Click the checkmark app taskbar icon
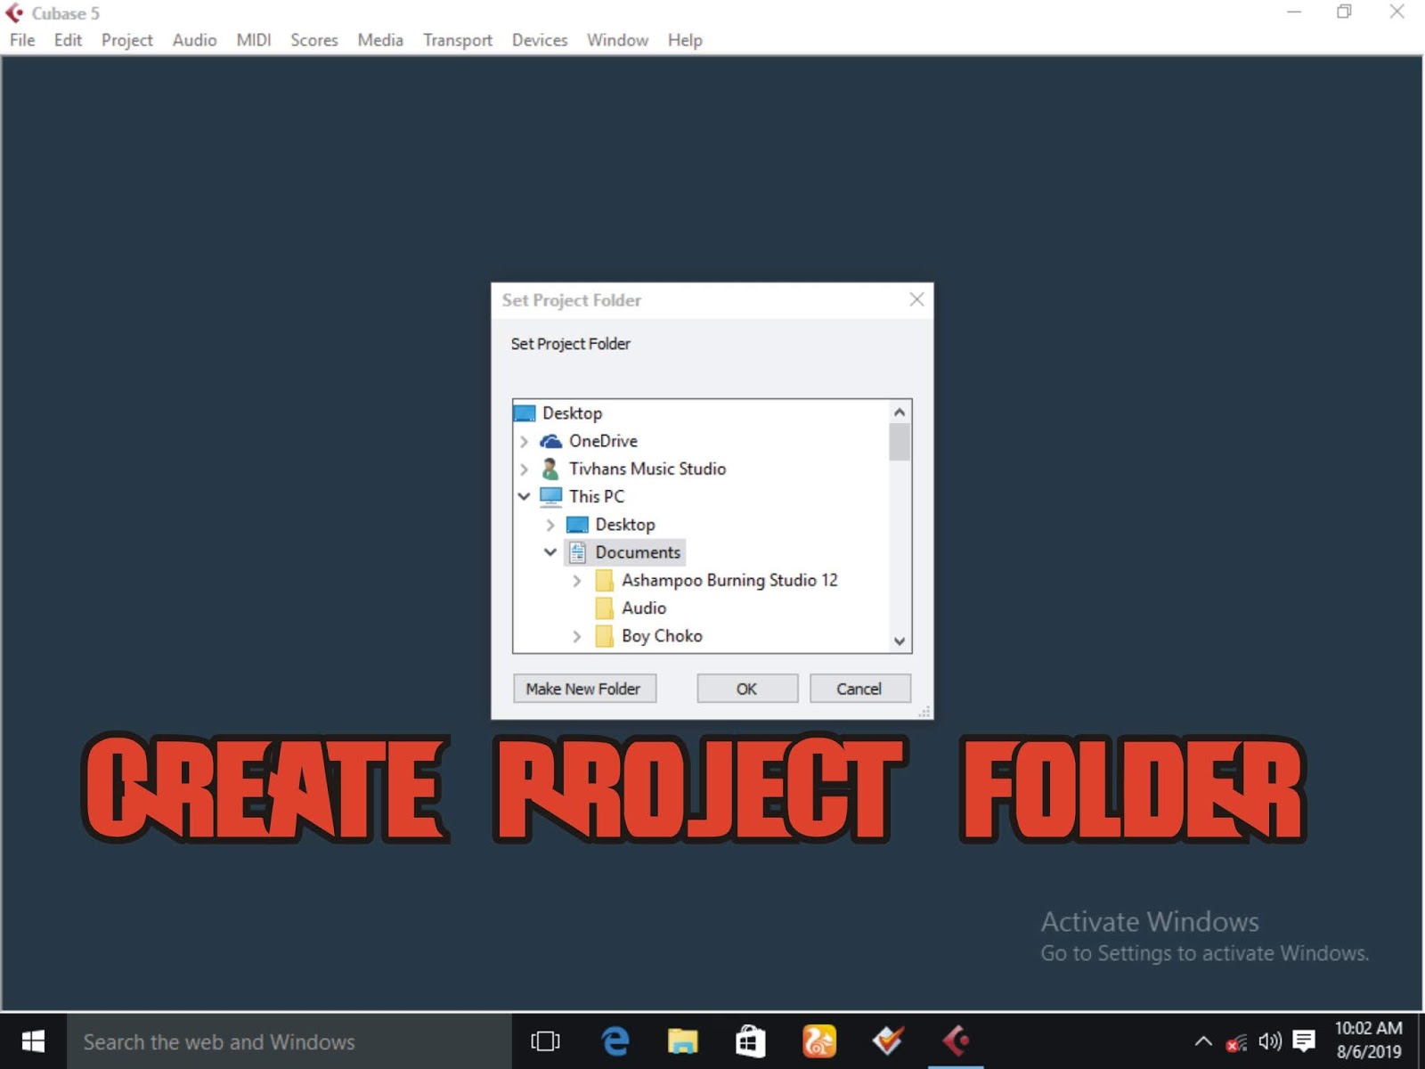Image resolution: width=1425 pixels, height=1069 pixels. 887,1041
